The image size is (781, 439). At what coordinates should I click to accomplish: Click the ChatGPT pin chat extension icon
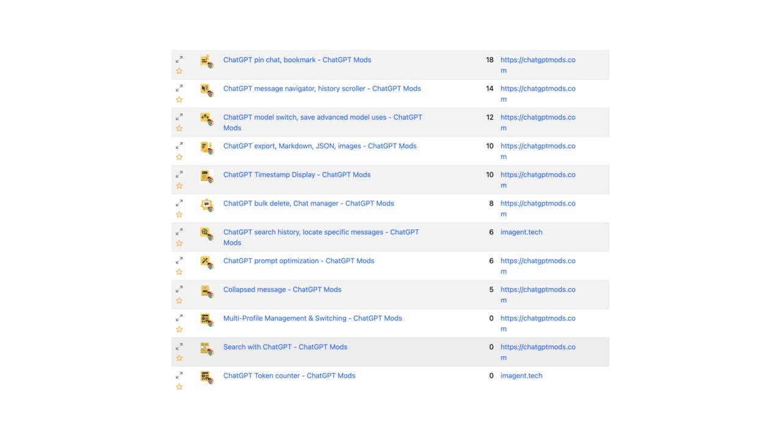point(207,61)
